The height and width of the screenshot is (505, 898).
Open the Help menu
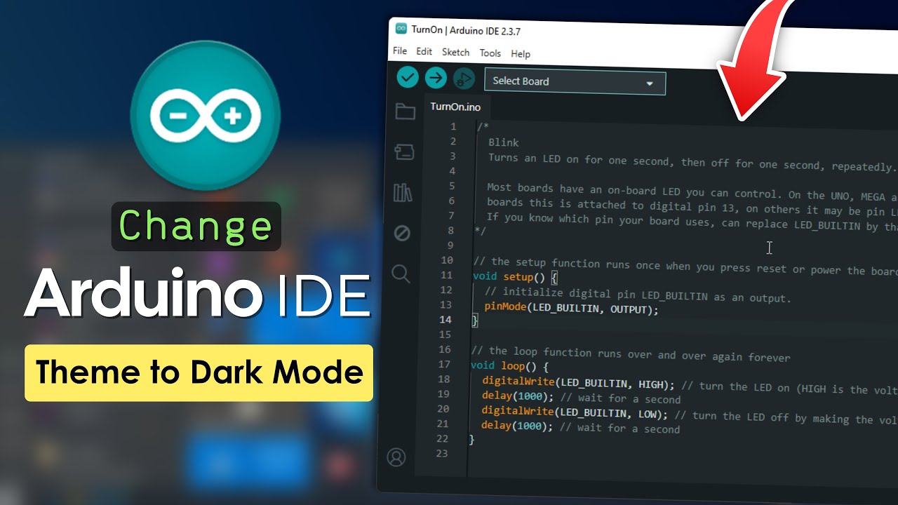coord(521,54)
